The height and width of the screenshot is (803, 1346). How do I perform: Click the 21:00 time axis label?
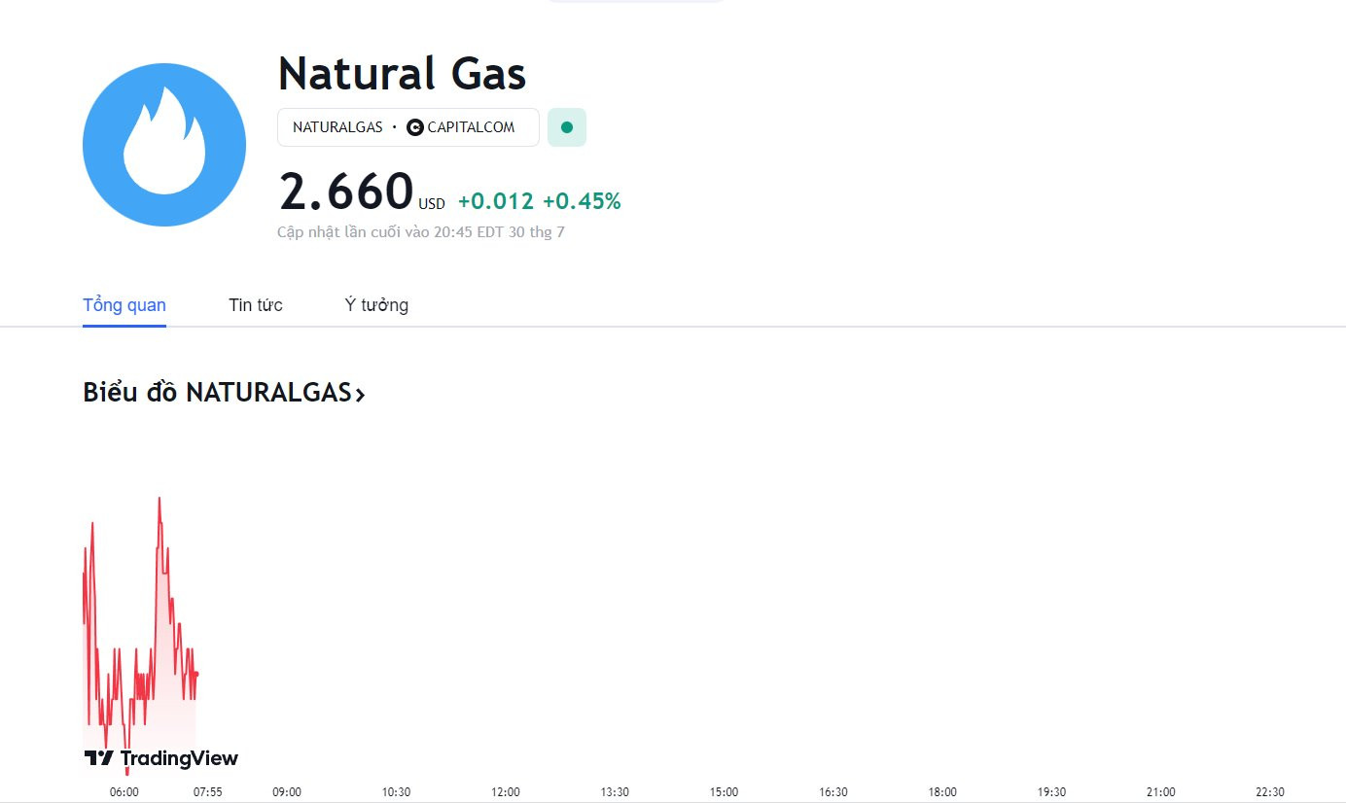point(1161,791)
